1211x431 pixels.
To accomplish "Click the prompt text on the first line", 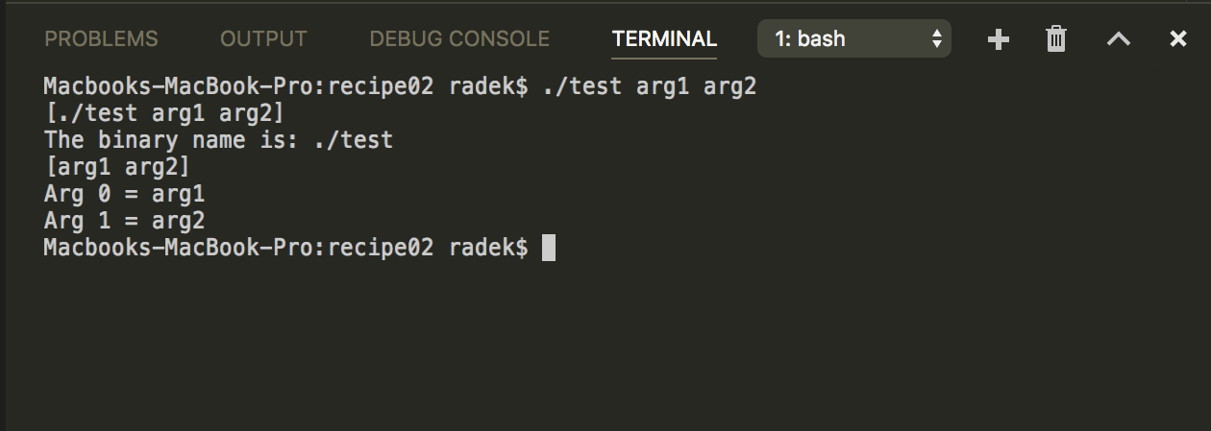I will tap(285, 86).
